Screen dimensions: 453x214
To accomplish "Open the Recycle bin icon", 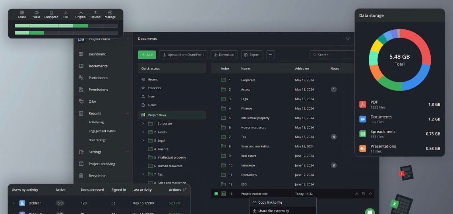I will pos(81,176).
